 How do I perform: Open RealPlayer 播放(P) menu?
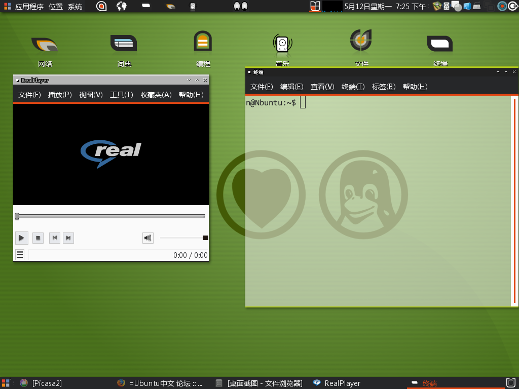[60, 95]
